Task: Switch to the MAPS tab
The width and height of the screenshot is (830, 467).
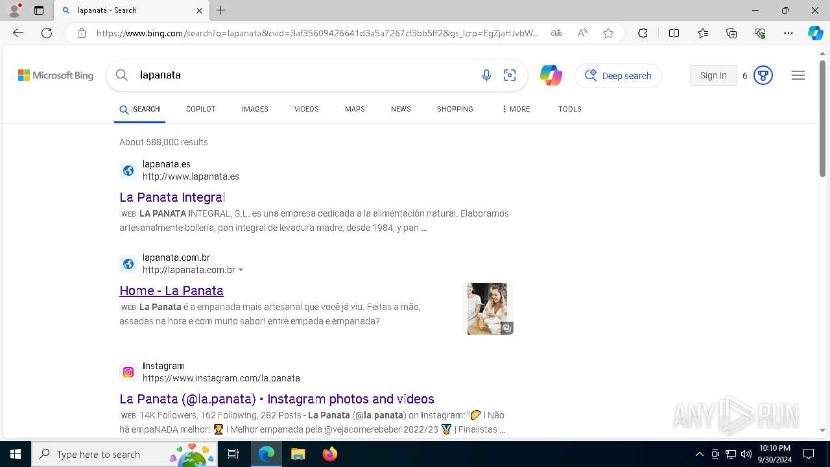Action: (x=355, y=109)
